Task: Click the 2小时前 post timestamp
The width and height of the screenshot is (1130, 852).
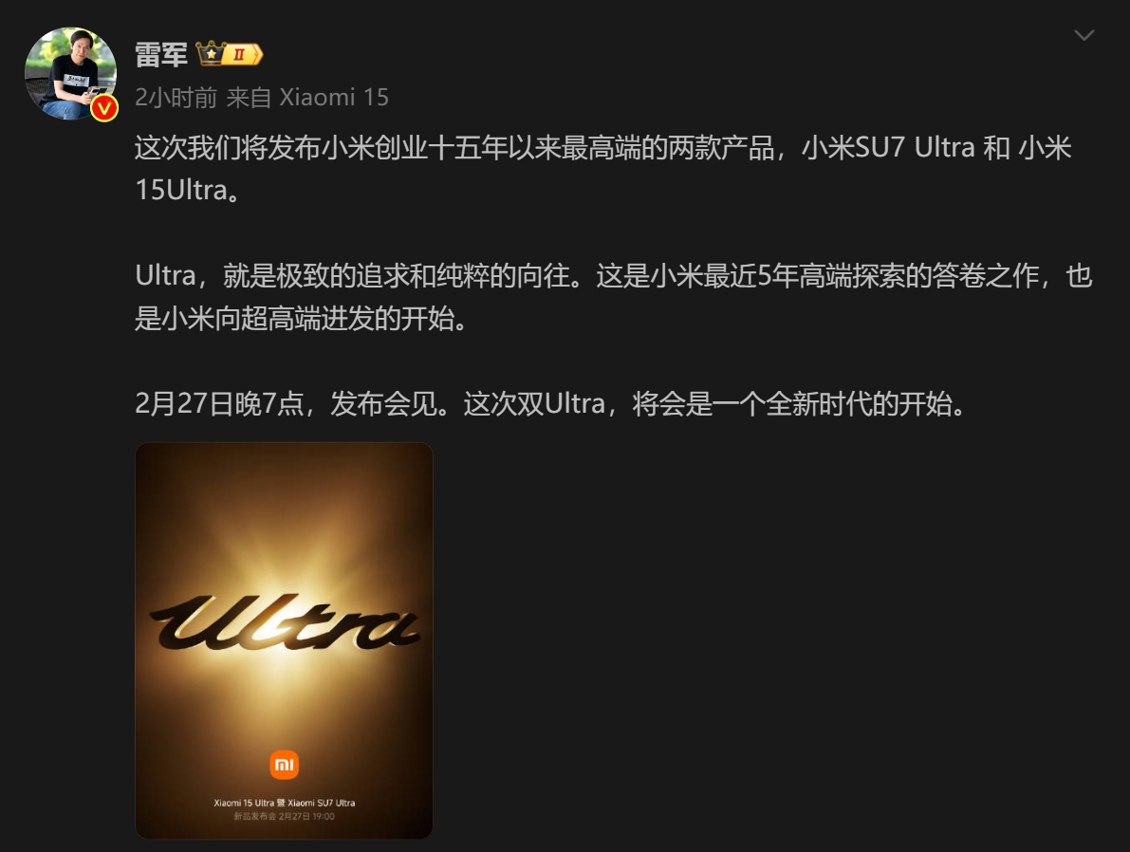Action: point(176,98)
